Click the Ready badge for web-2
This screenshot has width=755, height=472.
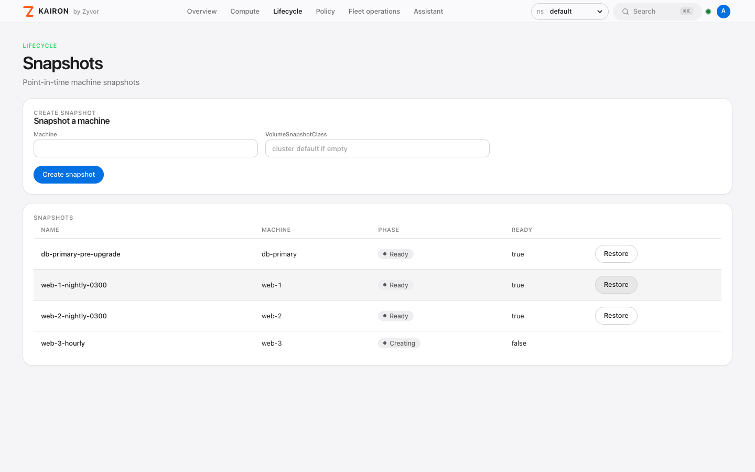(396, 316)
